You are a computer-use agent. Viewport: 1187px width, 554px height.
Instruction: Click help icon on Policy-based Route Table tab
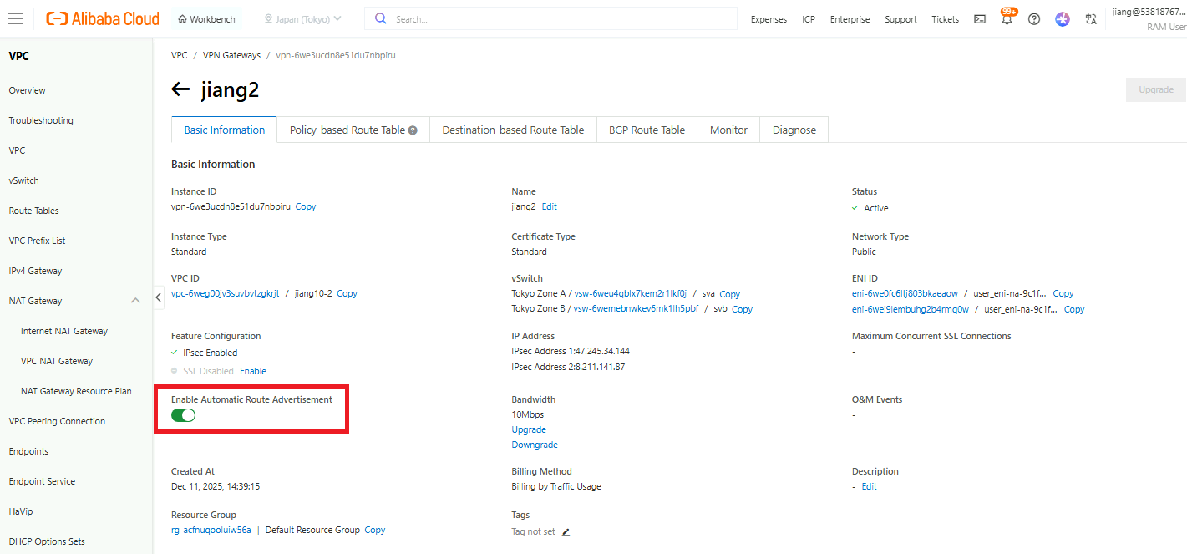tap(413, 130)
